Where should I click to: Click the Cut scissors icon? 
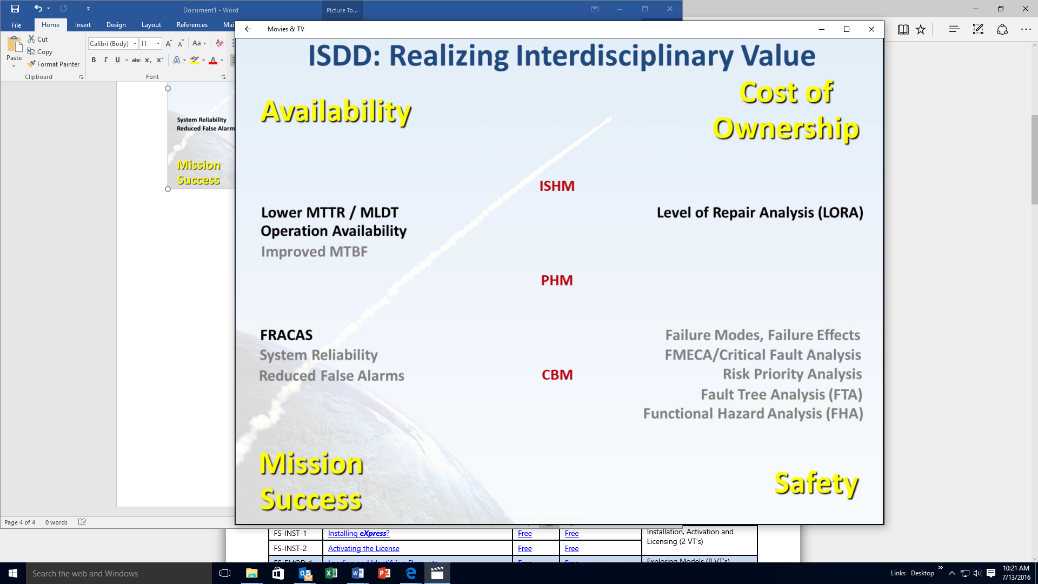click(32, 39)
